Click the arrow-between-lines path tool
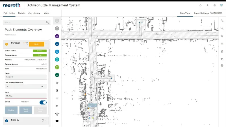The width and height of the screenshot is (226, 127). click(57, 91)
